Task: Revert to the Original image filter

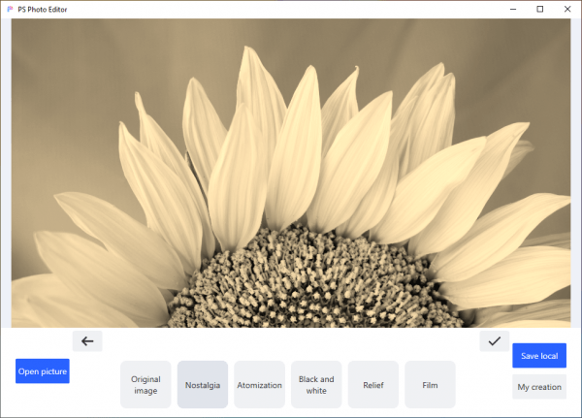Action: click(x=145, y=385)
